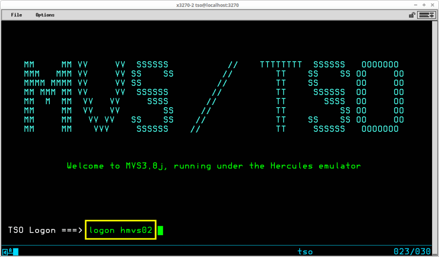Open the Options menu
This screenshot has width=439, height=257.
[x=45, y=15]
